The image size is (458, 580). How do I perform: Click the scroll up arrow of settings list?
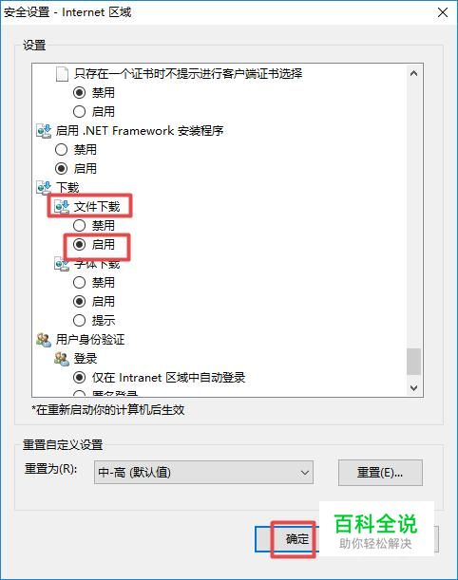414,73
